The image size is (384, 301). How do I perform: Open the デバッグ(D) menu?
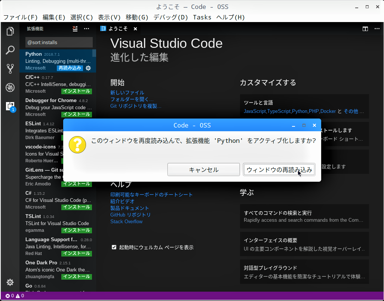pos(171,18)
